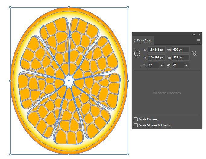206x159 pixels.
Task: Select the Transform panel tab
Action: (x=143, y=41)
